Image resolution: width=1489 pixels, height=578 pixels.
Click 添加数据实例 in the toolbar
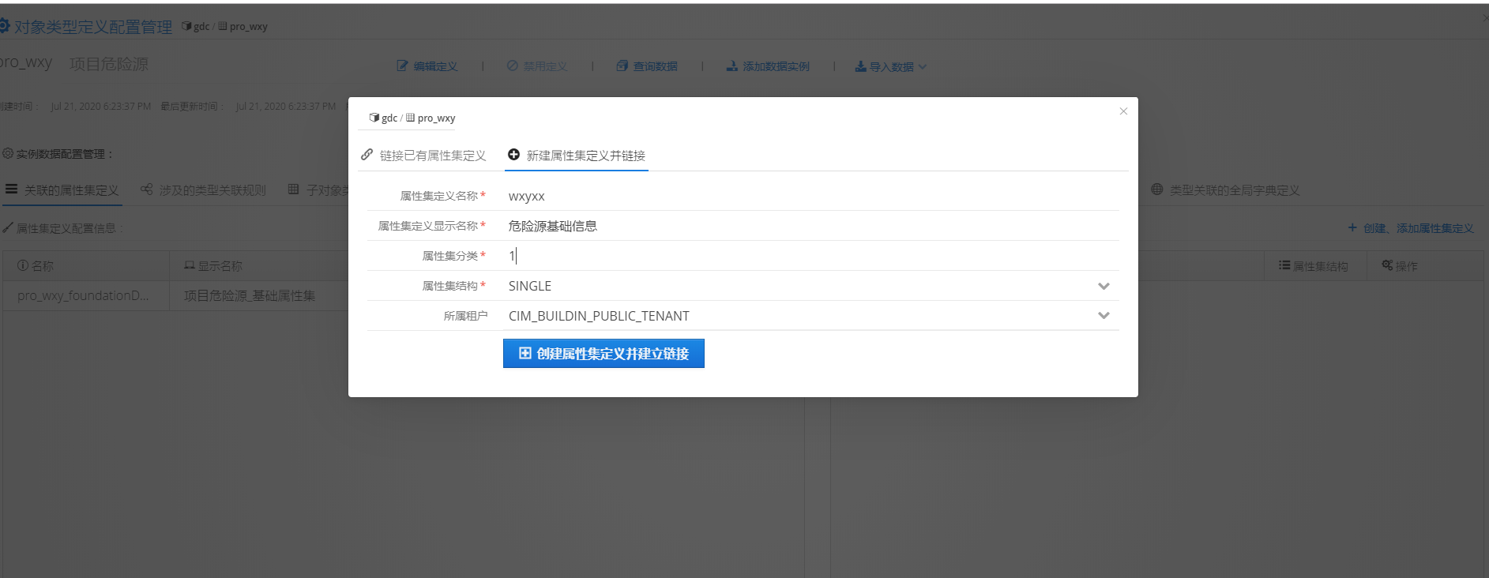tap(768, 66)
